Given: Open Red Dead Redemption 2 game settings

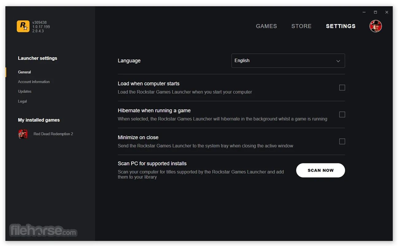Looking at the screenshot, I should point(53,134).
